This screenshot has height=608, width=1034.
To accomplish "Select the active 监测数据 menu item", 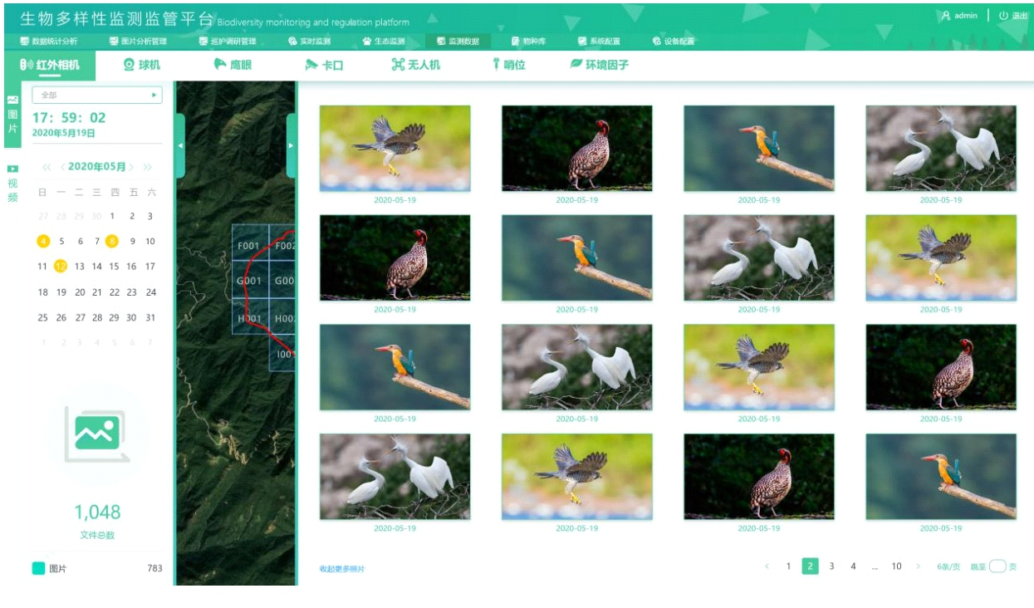I will point(458,41).
